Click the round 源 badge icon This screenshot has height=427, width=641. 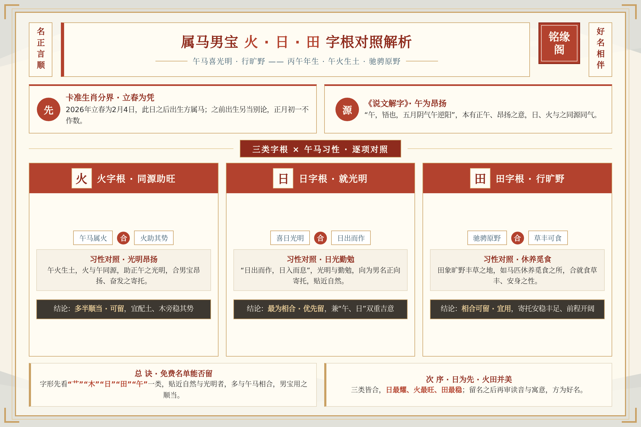[x=347, y=109]
